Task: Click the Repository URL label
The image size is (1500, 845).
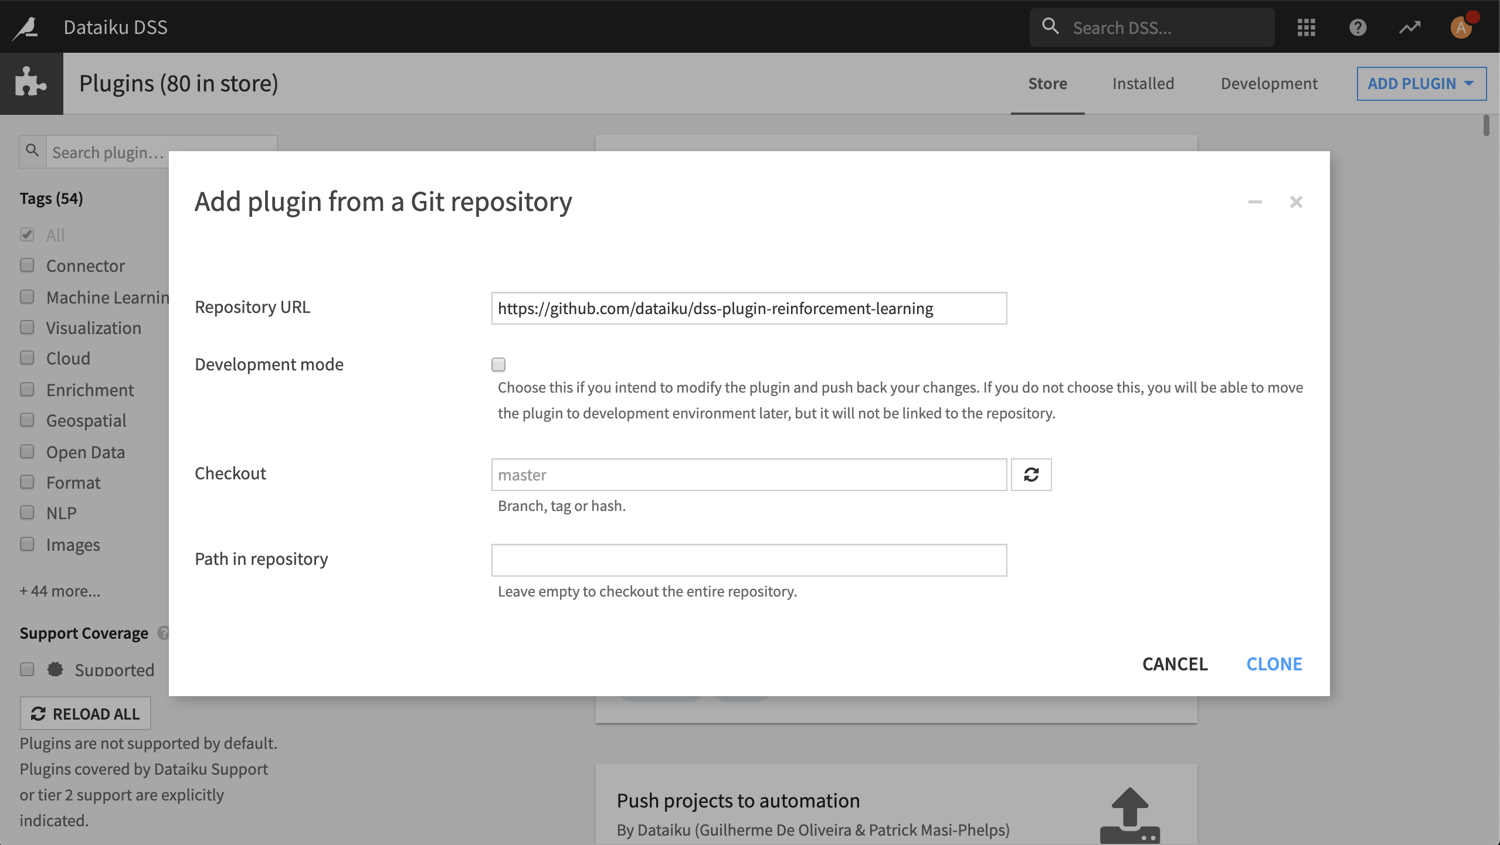Action: pyautogui.click(x=252, y=307)
